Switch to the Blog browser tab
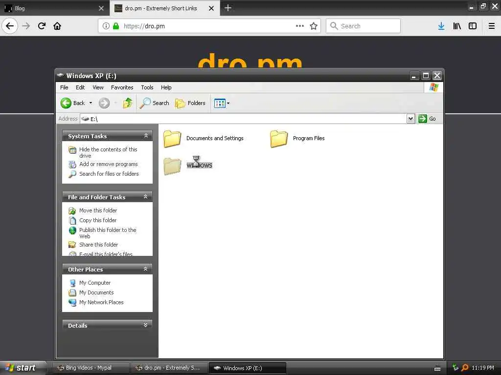501x375 pixels. click(54, 8)
